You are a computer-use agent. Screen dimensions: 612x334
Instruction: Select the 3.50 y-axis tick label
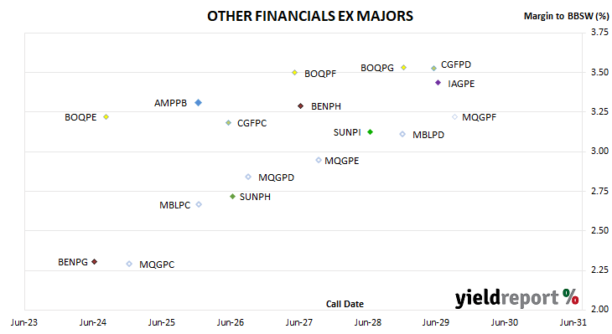pyautogui.click(x=600, y=72)
